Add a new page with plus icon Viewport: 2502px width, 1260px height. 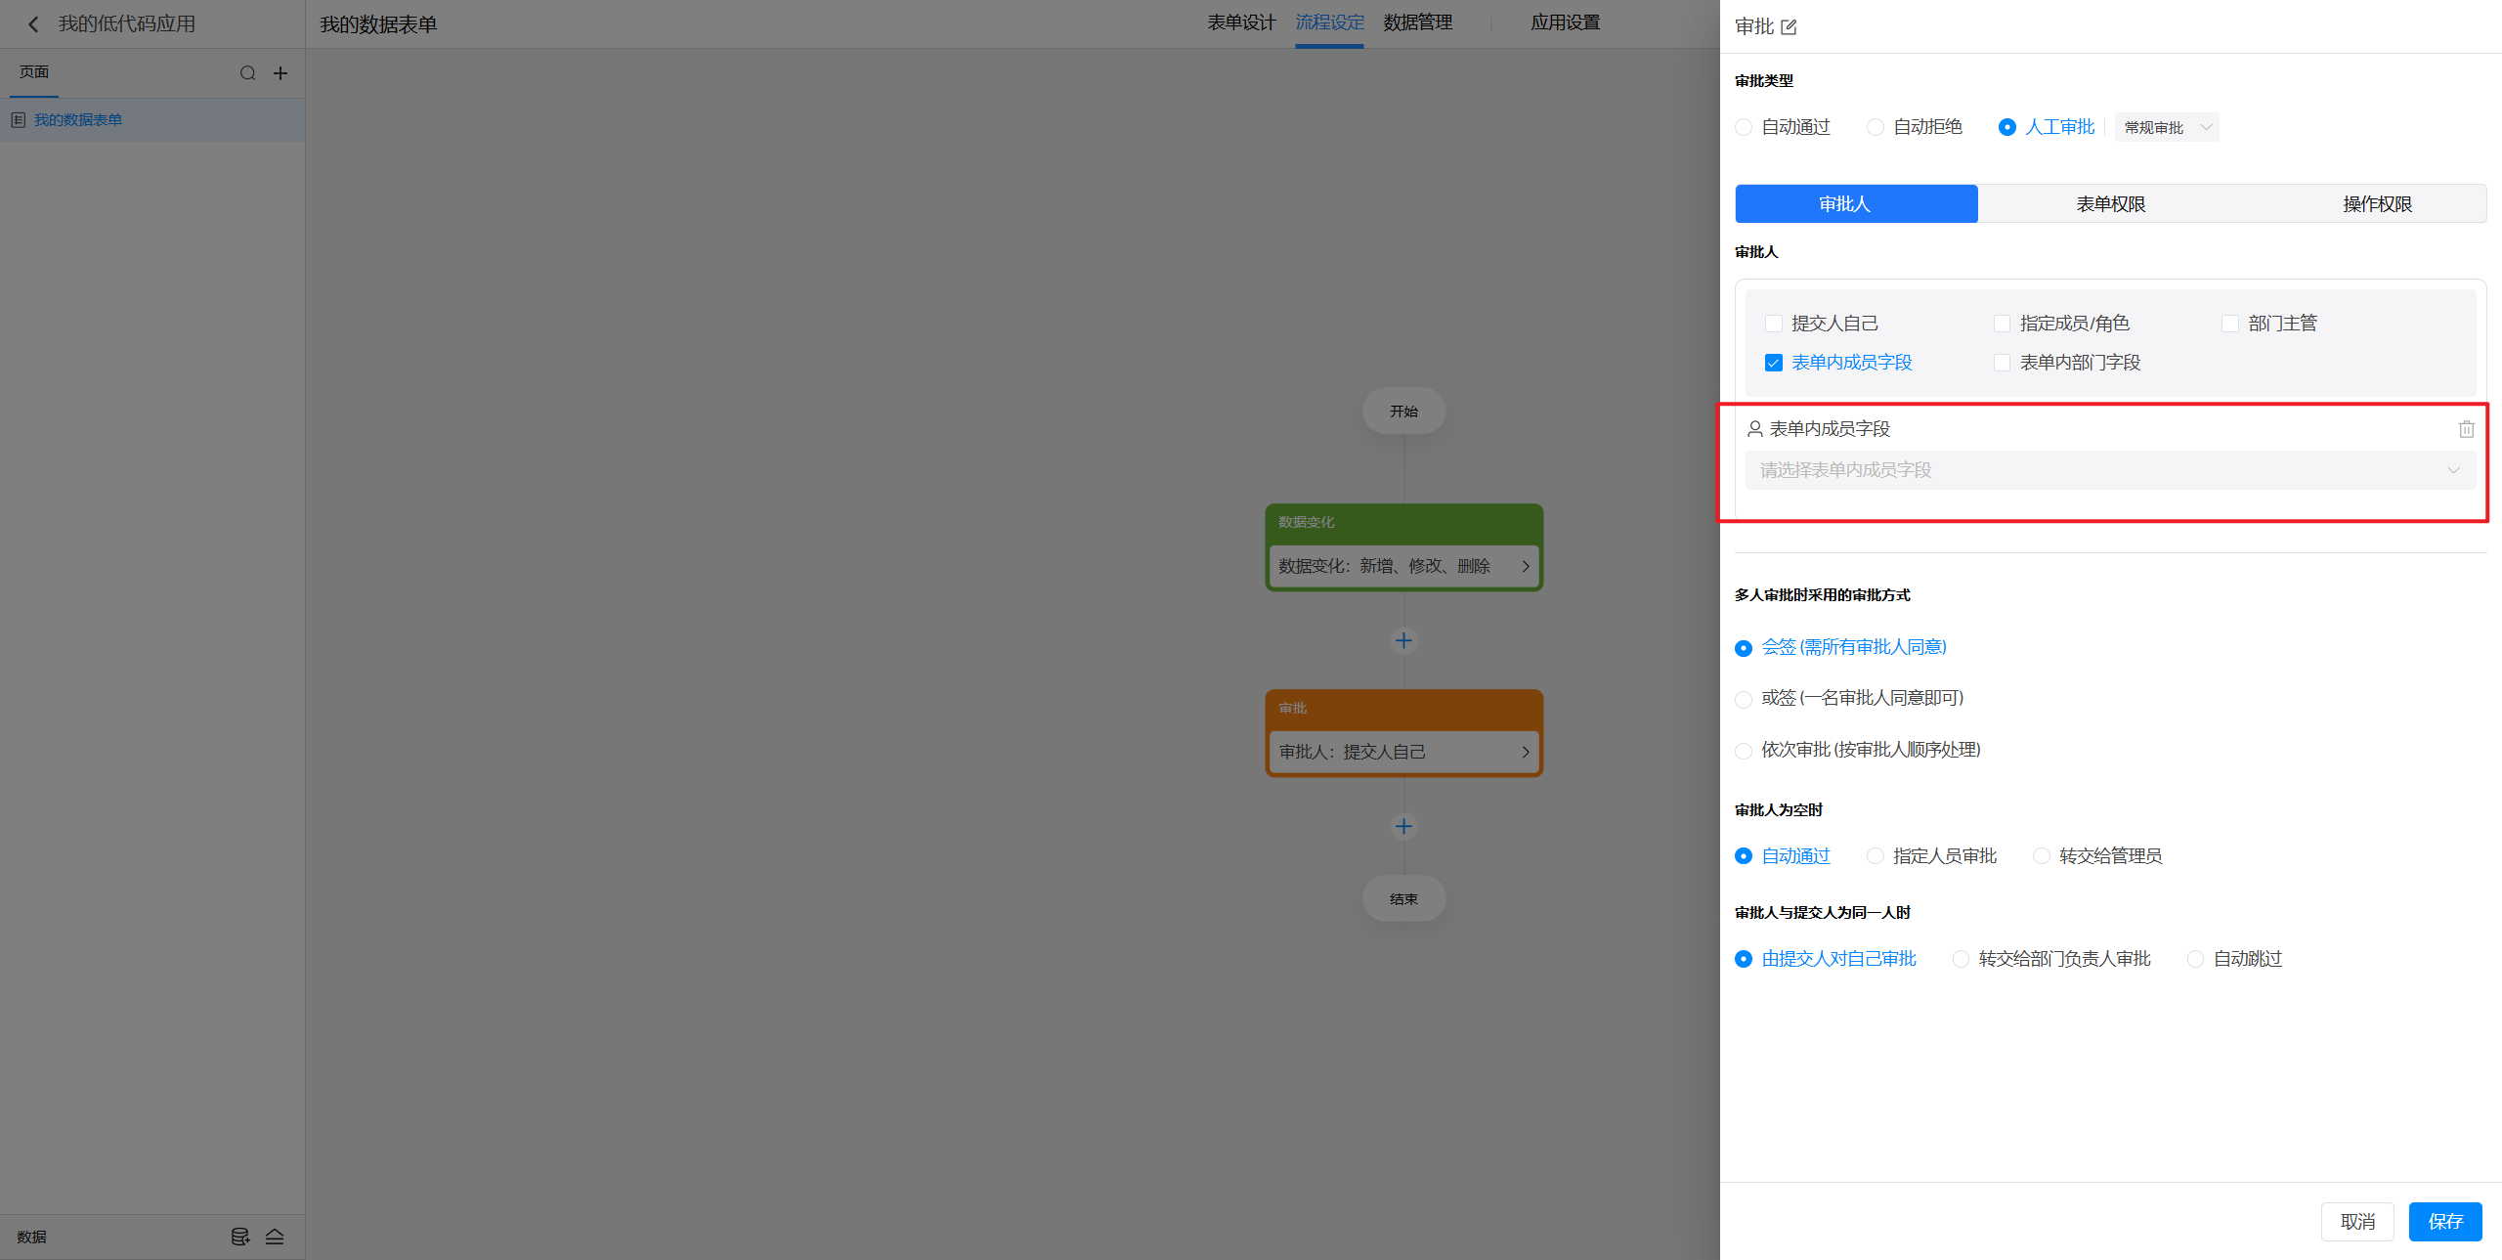pos(280,73)
